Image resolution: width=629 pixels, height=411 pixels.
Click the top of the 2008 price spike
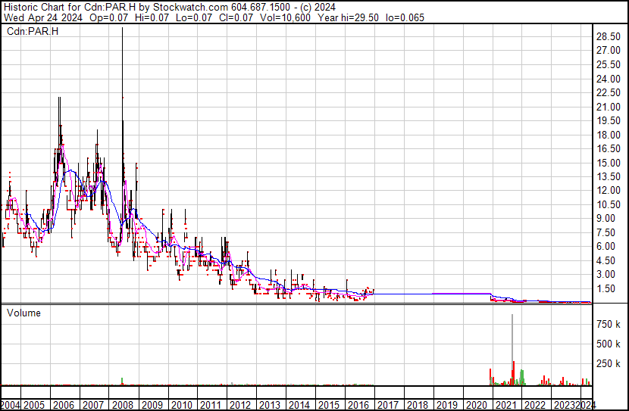click(122, 30)
